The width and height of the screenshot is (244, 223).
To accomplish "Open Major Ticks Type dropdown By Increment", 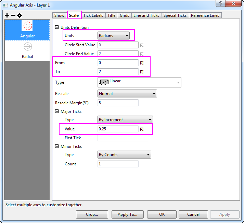I will pos(125,120).
